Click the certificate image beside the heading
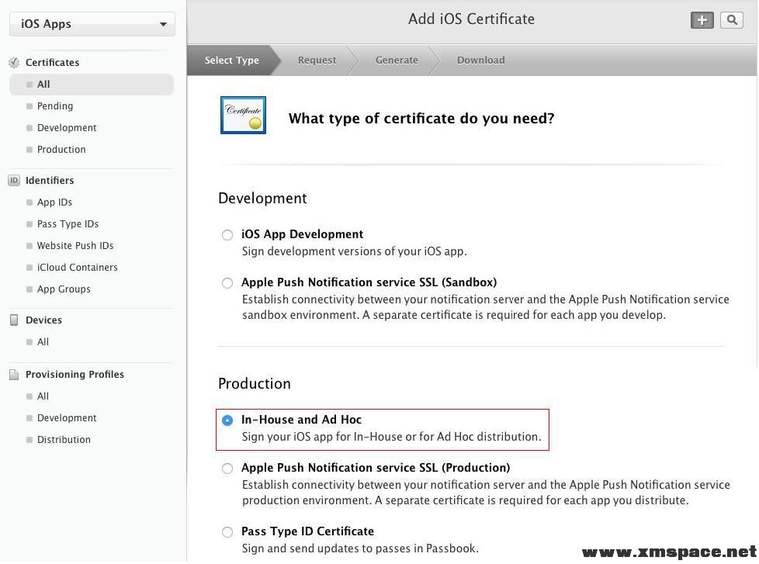Viewport: 759px width, 564px height. point(243,115)
